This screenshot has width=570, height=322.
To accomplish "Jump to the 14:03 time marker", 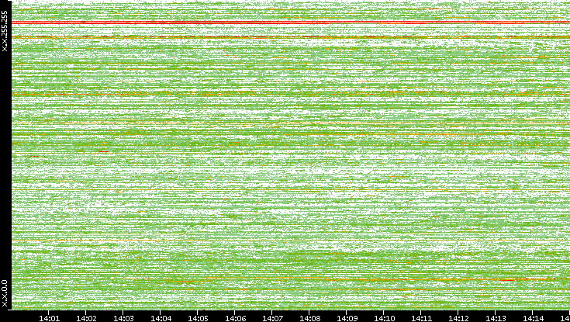I will point(124,317).
